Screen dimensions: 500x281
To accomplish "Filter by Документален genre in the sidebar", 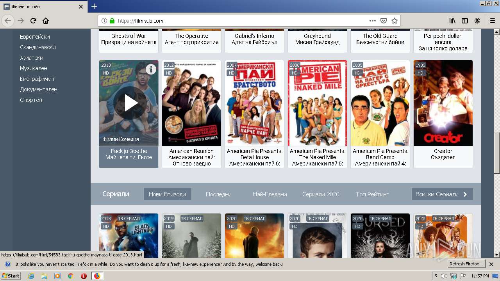I will pos(39,89).
